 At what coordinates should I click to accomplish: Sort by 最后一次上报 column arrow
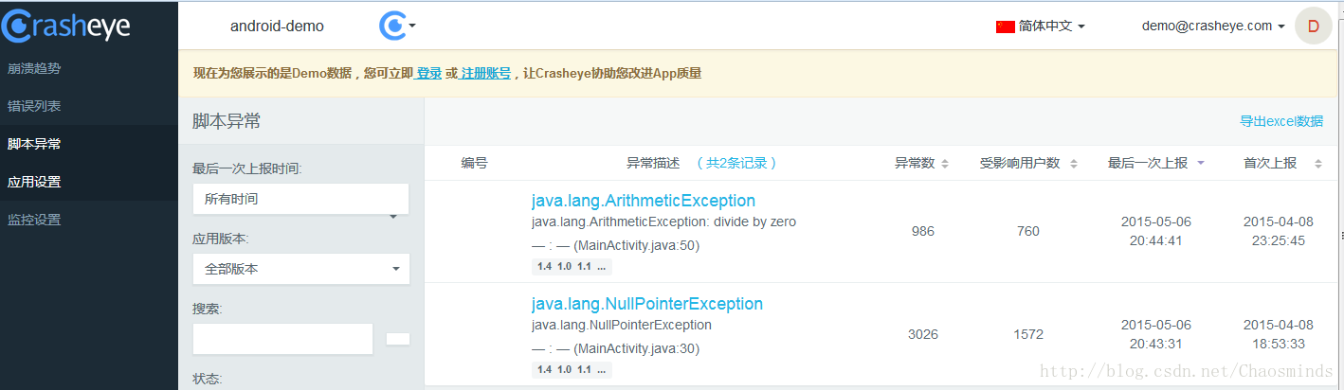[x=1201, y=163]
